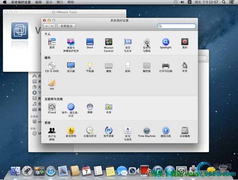Open CD 与 DVD preferences
The width and height of the screenshot is (238, 180).
(x=52, y=67)
